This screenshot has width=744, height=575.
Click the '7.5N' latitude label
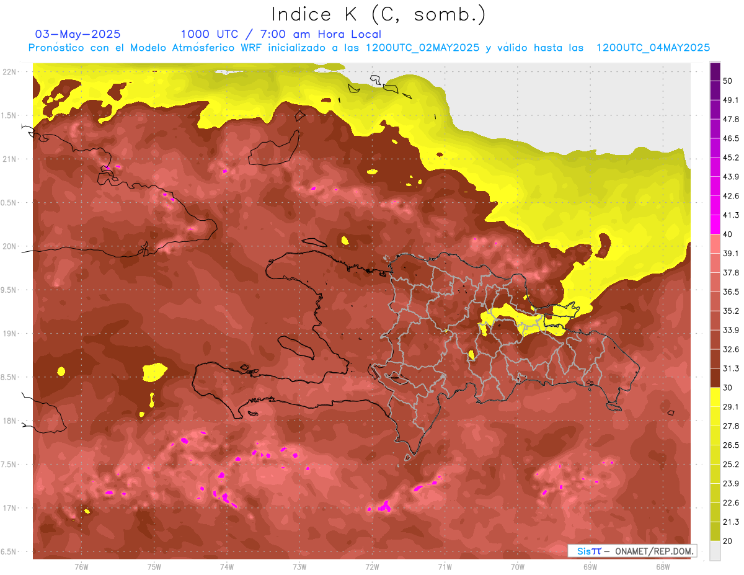pos(9,465)
